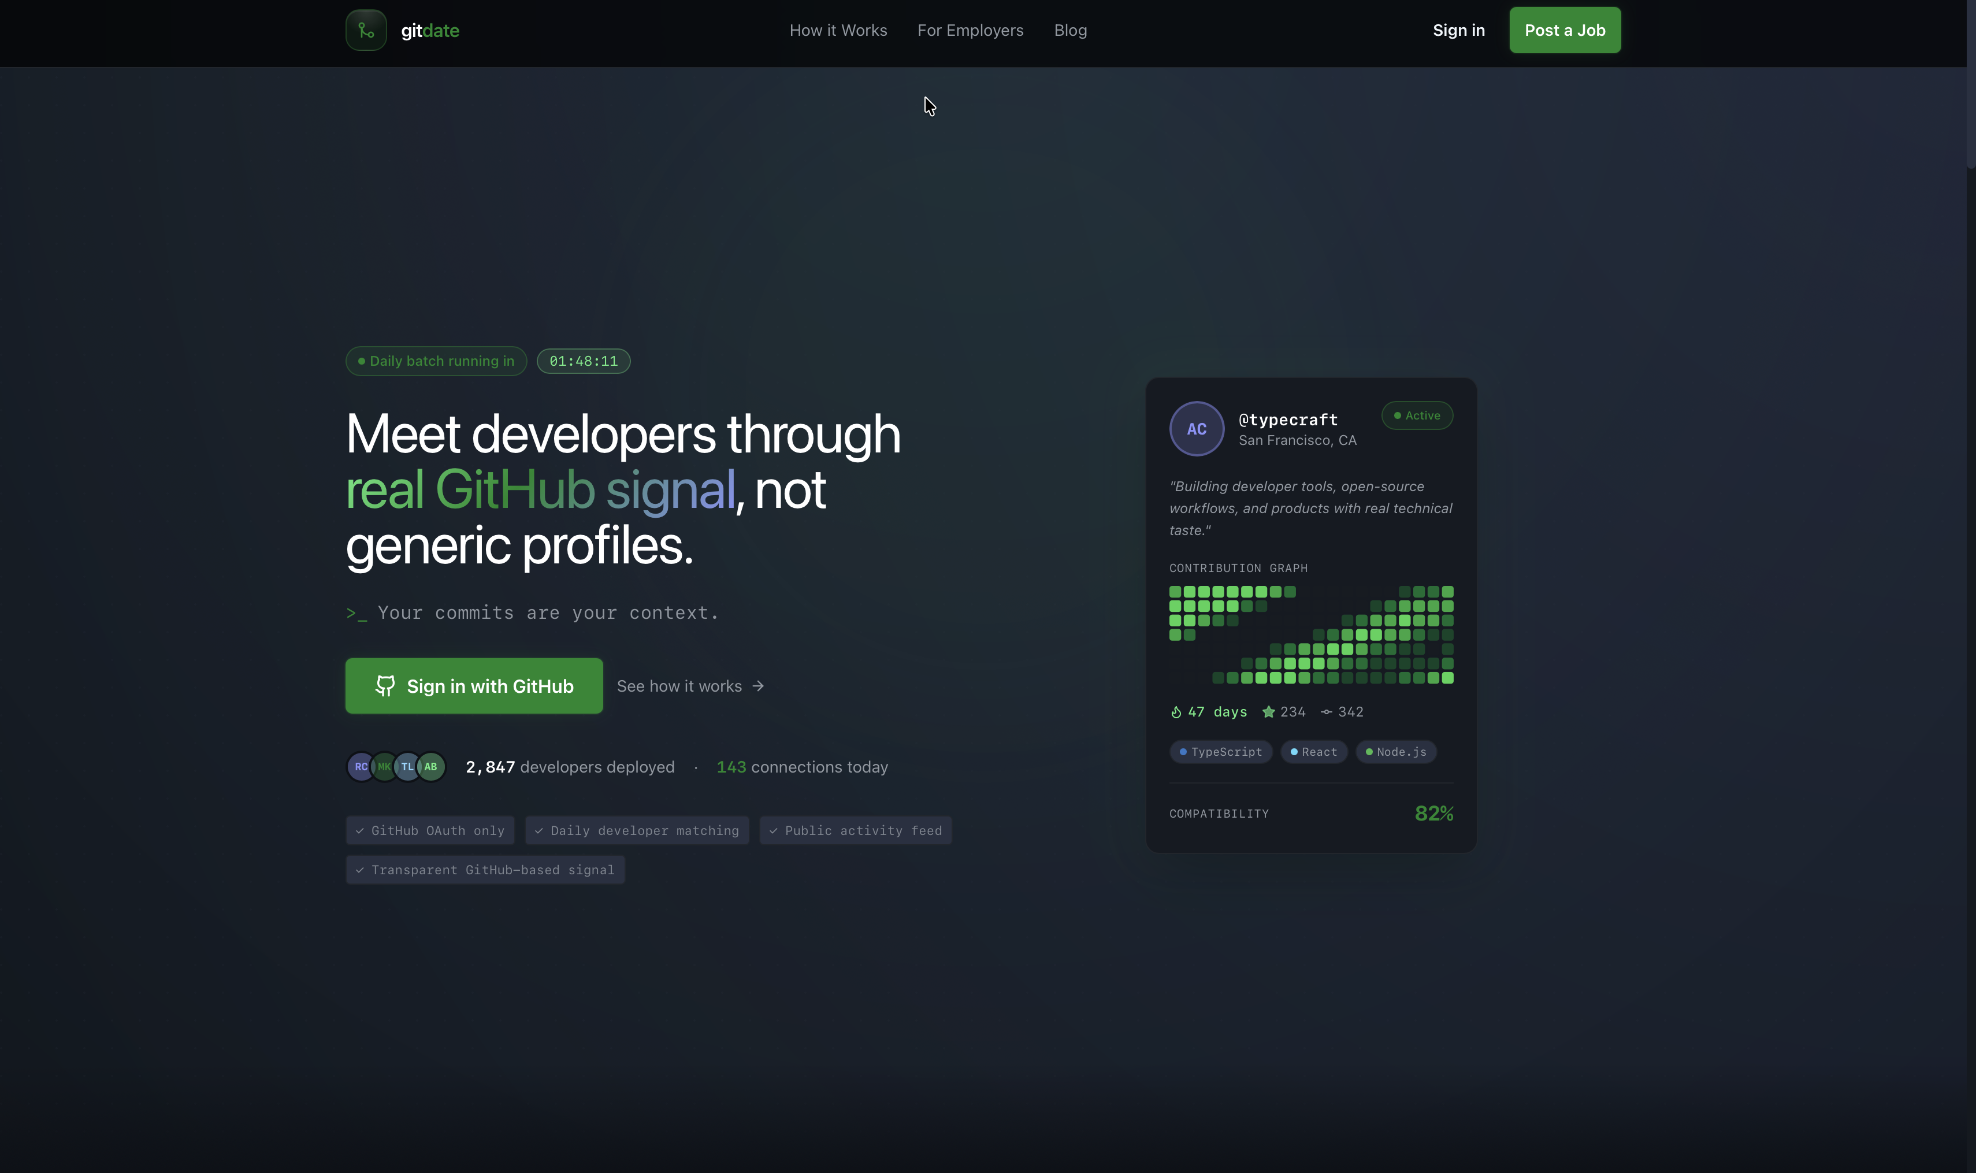Click @typecraft username

(x=1287, y=420)
